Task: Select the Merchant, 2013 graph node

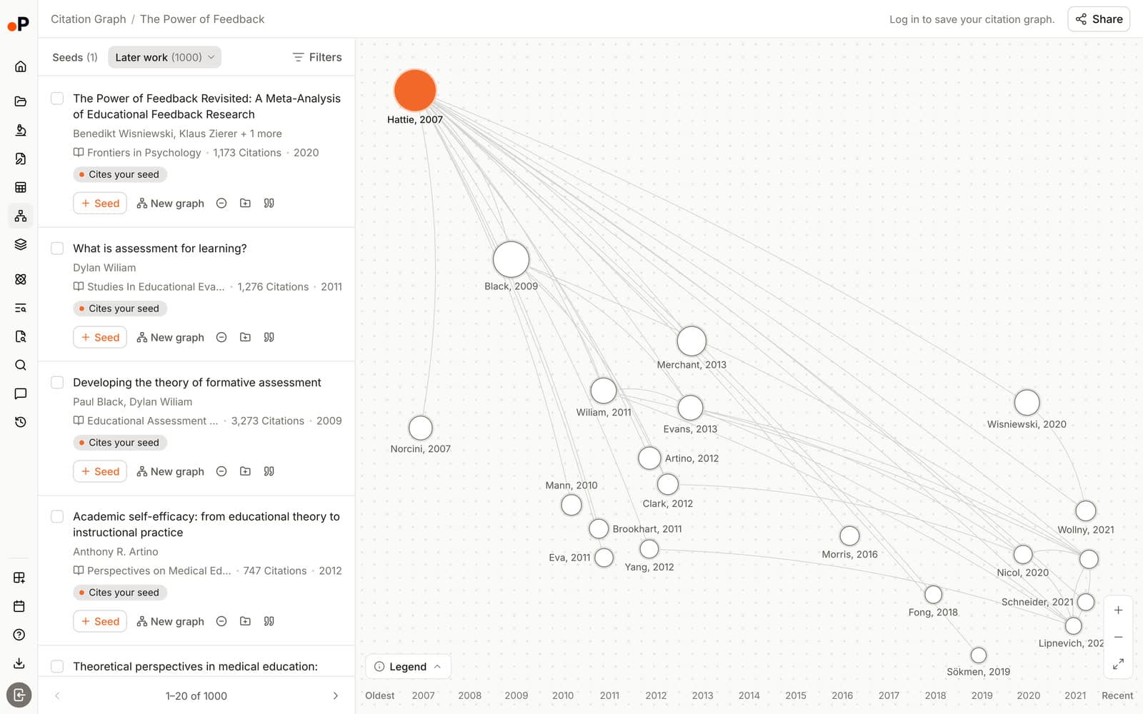Action: tap(692, 341)
